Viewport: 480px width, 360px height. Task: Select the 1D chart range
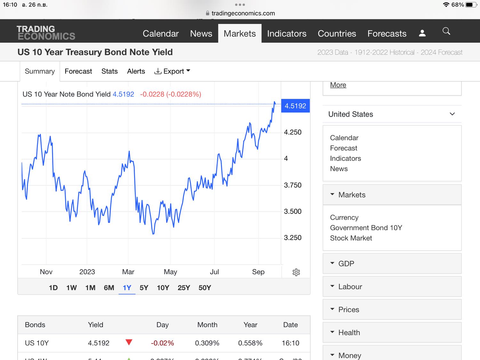[53, 288]
